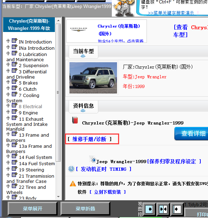Viewport: 208px width, 218px height.
Task: Click the book icon beside 13 Frame and Bumpers
Action: click(x=15, y=134)
